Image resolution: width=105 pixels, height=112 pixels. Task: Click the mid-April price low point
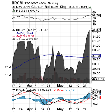[x=43, y=81]
